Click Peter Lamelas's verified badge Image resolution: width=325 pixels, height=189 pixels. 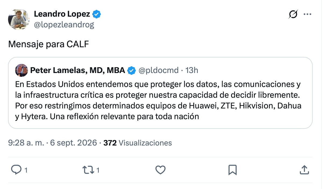(x=131, y=70)
